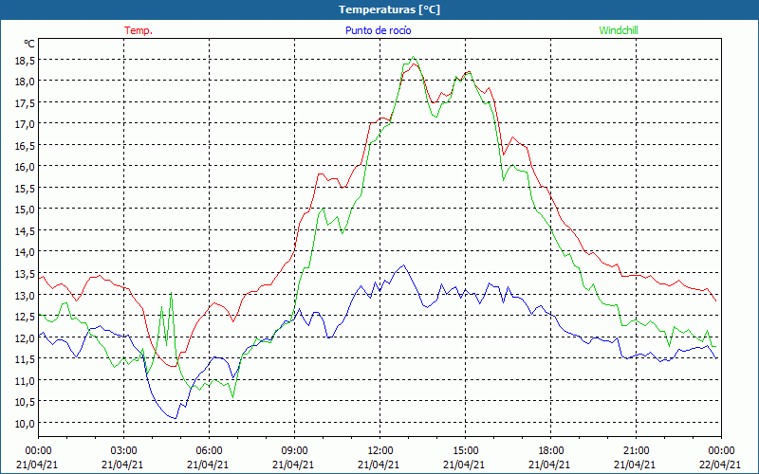Click the 09:00 time label
The width and height of the screenshot is (759, 474).
point(294,450)
